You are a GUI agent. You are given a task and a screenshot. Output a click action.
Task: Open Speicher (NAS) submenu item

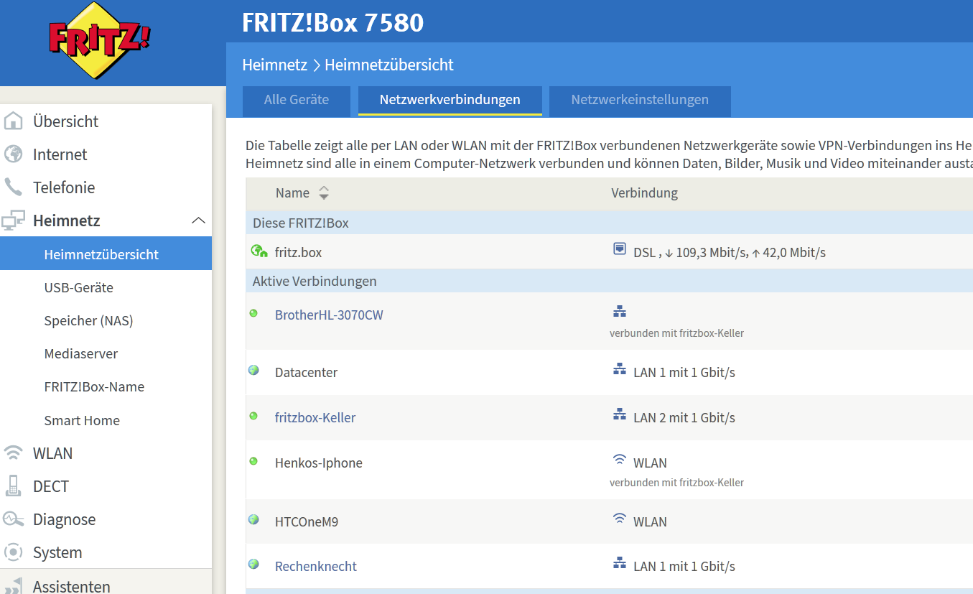(x=89, y=320)
